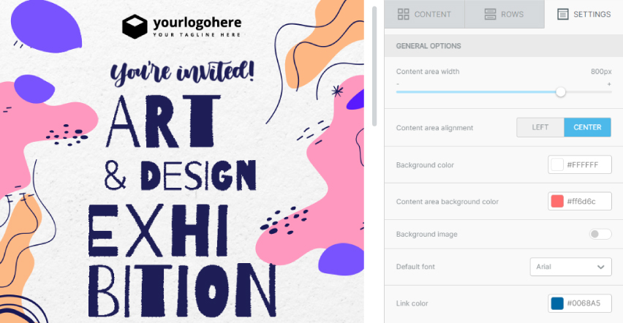Image resolution: width=623 pixels, height=323 pixels.
Task: Switch to the Content tab
Action: [424, 15]
